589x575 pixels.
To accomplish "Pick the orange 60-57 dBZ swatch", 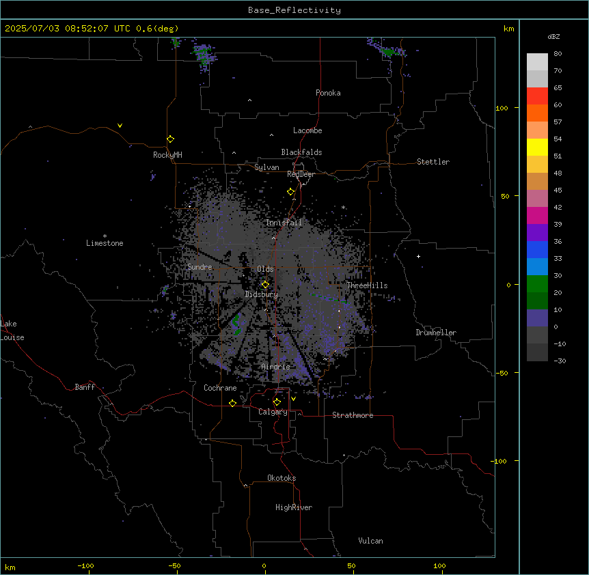I will pos(537,113).
